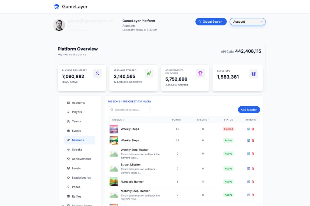Go to Levels in the sidebar

click(80, 168)
